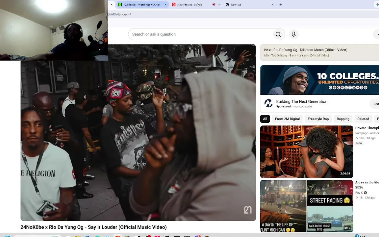Click verified badge beside Ray K
This screenshot has height=237, width=379.
point(365,193)
